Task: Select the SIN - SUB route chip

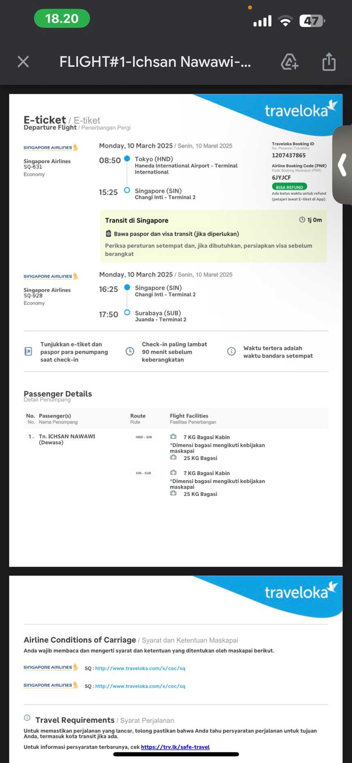Action: coord(144,473)
